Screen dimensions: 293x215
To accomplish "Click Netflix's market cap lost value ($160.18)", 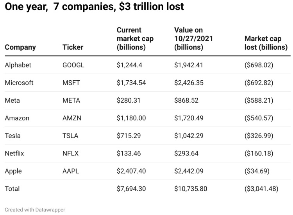I will 259,153.
